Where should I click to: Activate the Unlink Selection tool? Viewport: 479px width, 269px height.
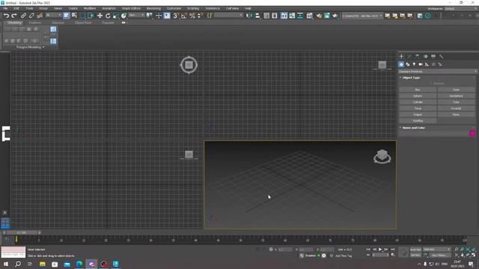pos(31,16)
